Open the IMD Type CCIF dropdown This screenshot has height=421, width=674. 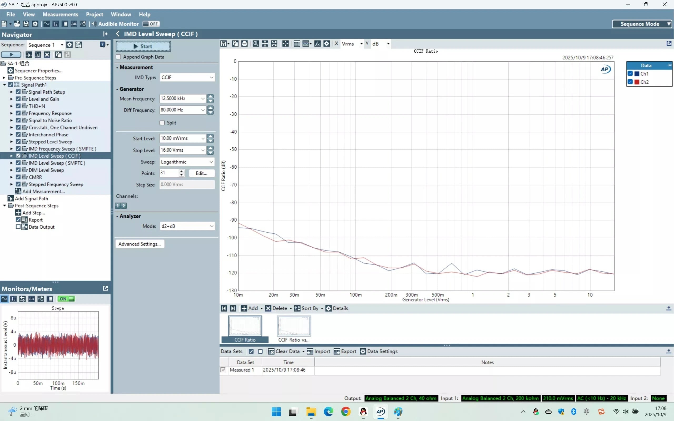[x=187, y=77]
